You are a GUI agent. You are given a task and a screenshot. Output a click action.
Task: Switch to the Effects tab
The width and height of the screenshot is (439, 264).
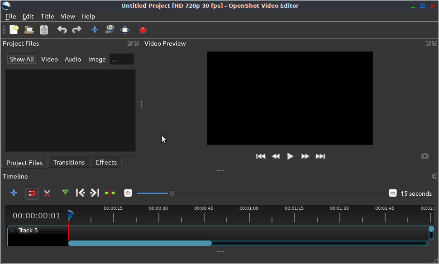(x=106, y=162)
